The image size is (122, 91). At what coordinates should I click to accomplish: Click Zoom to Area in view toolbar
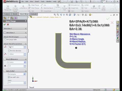click(58, 15)
